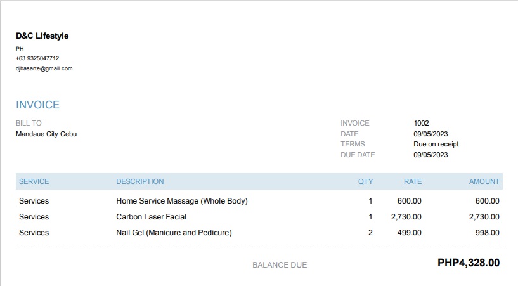Click the djbasarte@gmail.com email address

44,68
